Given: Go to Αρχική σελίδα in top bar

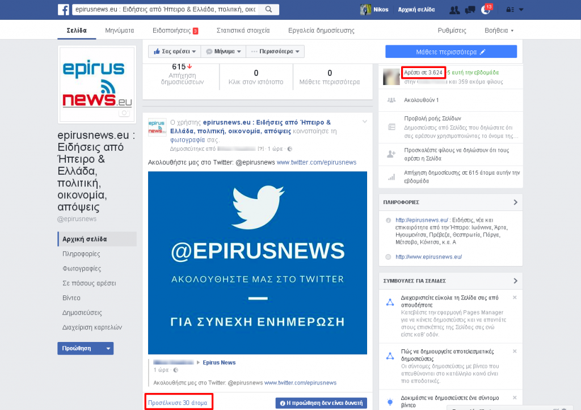Looking at the screenshot, I should click(x=416, y=10).
